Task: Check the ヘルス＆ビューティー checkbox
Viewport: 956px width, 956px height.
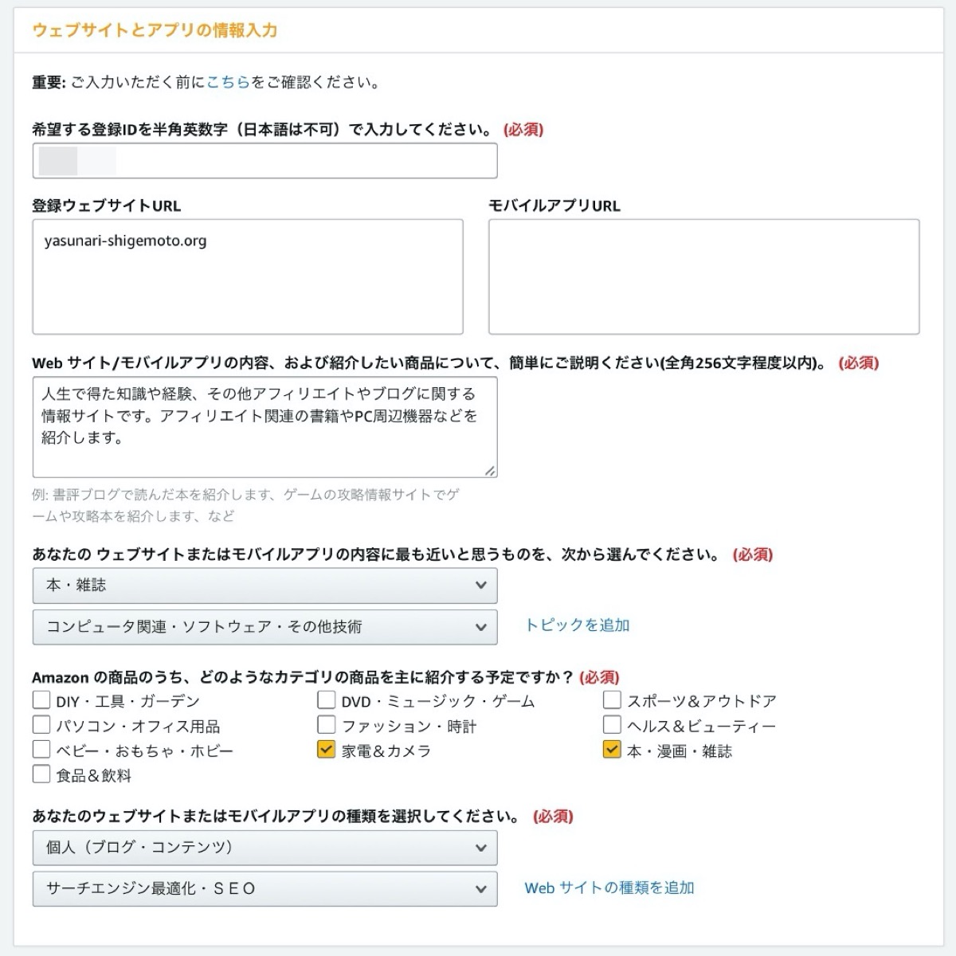Action: click(x=612, y=725)
